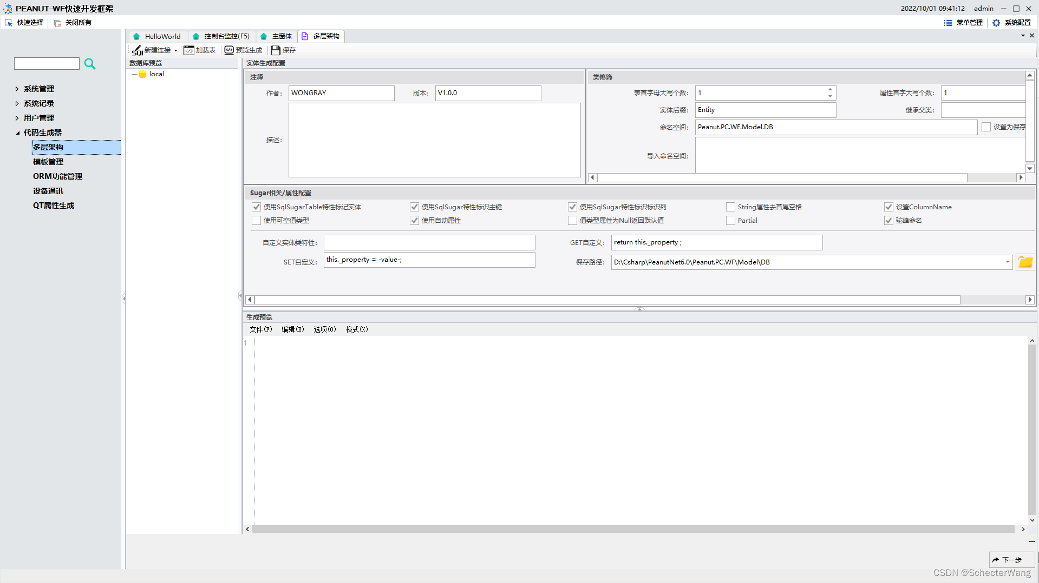Click the 预览生成 preview generate icon

click(x=229, y=50)
